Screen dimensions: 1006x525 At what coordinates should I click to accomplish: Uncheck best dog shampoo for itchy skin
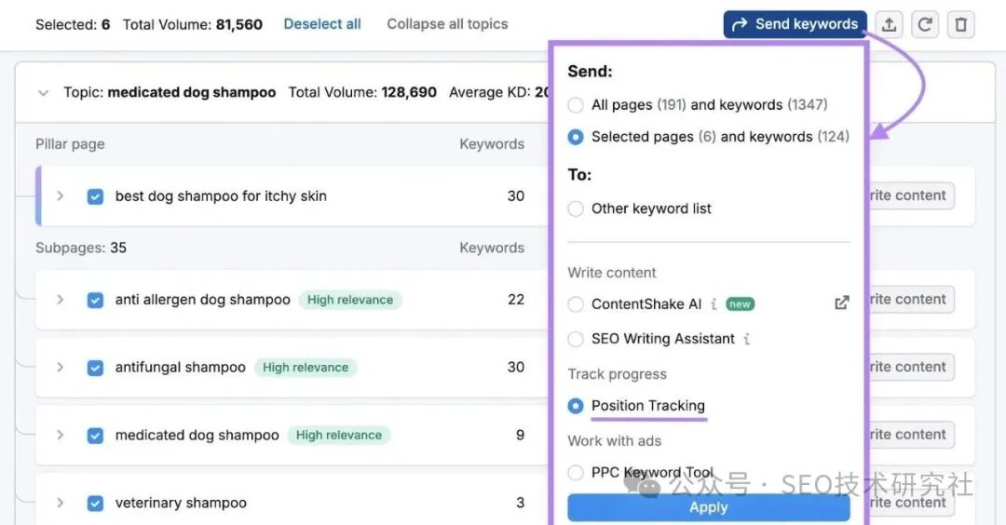click(x=95, y=196)
